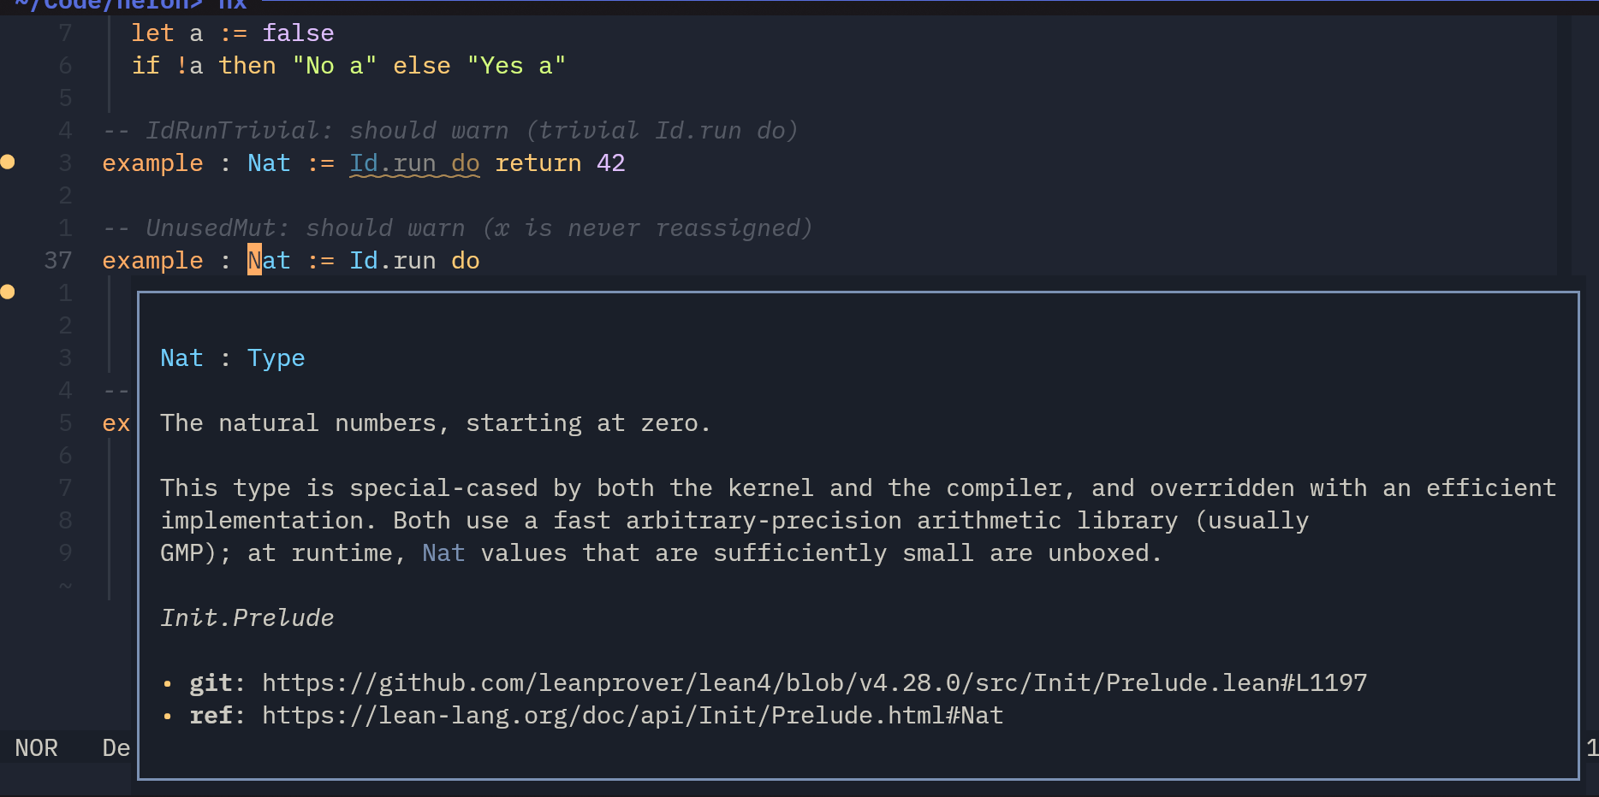This screenshot has width=1599, height=797.
Task: Click the partially hidden 'ex' on line 5
Action: click(x=116, y=423)
